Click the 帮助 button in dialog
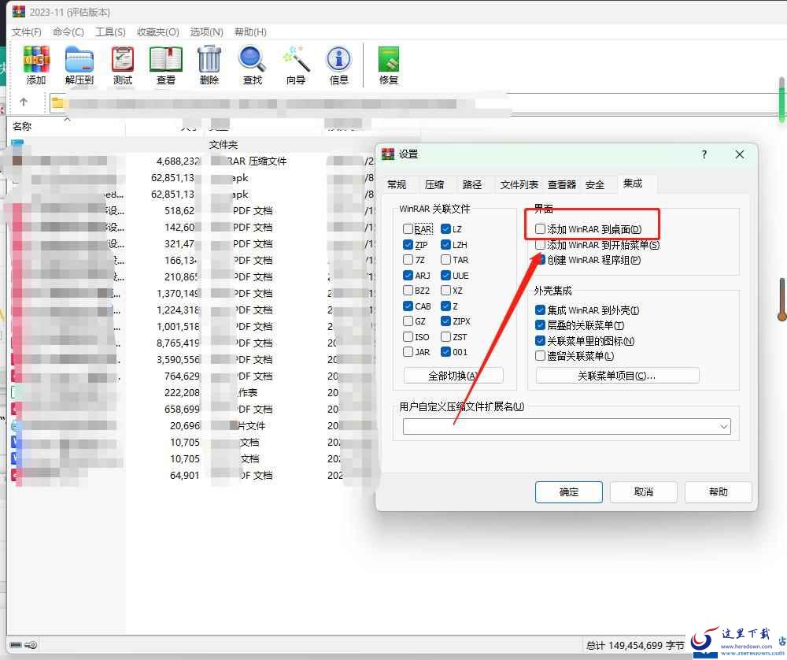787x660 pixels. pyautogui.click(x=719, y=492)
